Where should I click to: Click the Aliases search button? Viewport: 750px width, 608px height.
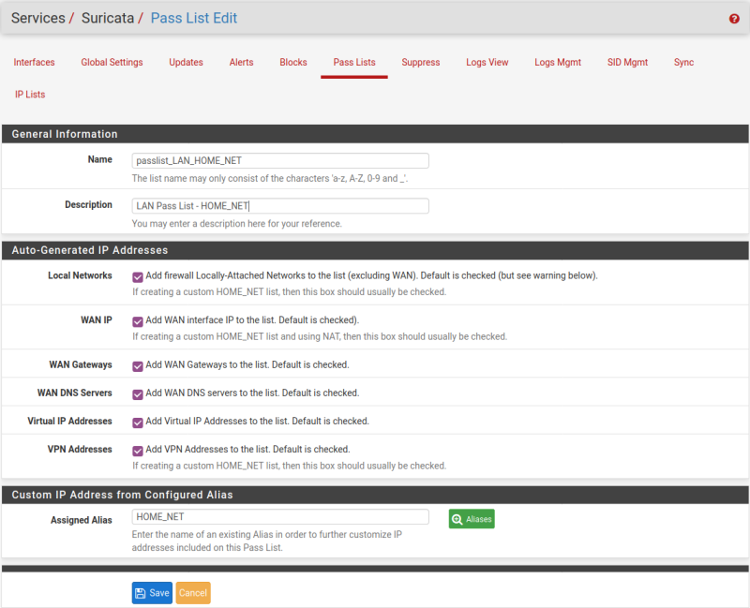(x=472, y=519)
